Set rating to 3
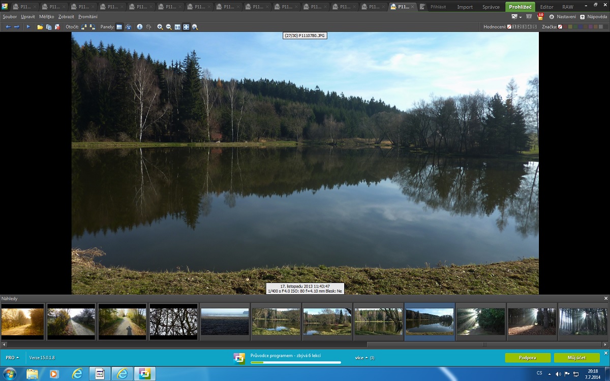The image size is (610, 381). pyautogui.click(x=525, y=27)
